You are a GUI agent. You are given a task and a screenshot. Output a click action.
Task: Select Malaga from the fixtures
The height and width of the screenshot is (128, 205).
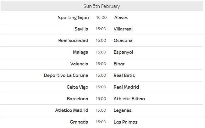[x=80, y=52]
